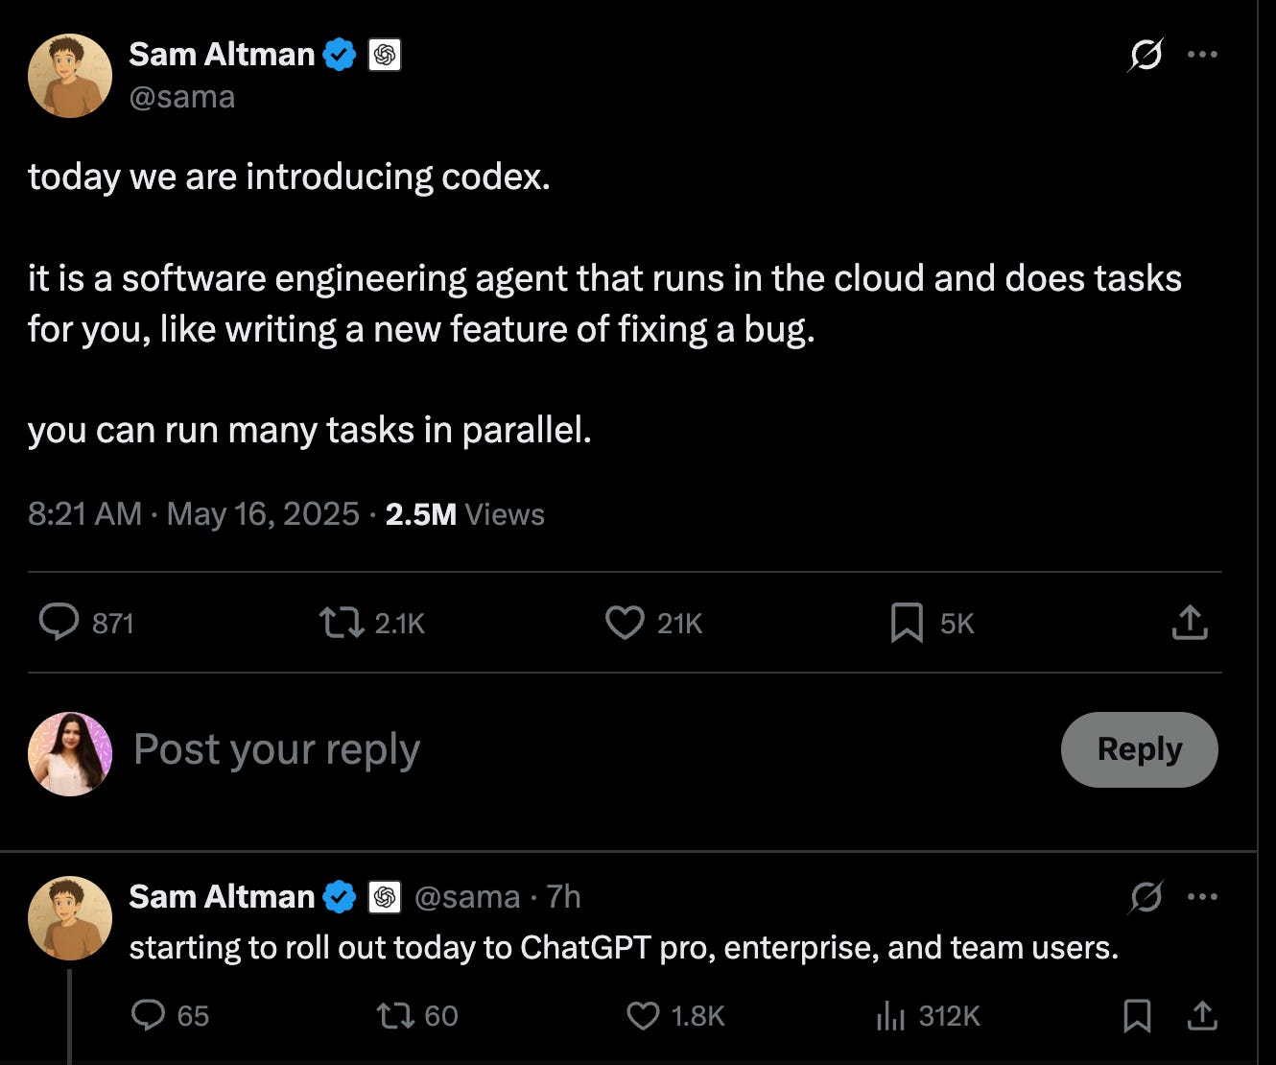Repost the main codex tweet
This screenshot has height=1065, width=1276.
341,623
